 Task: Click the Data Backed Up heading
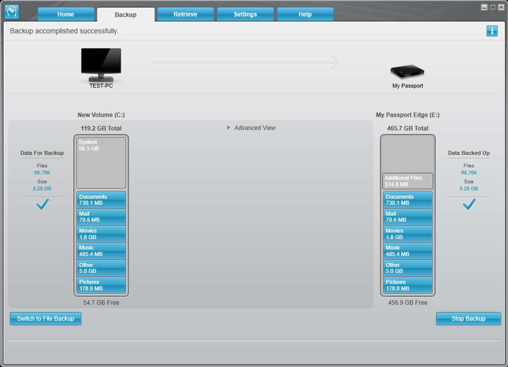[469, 153]
